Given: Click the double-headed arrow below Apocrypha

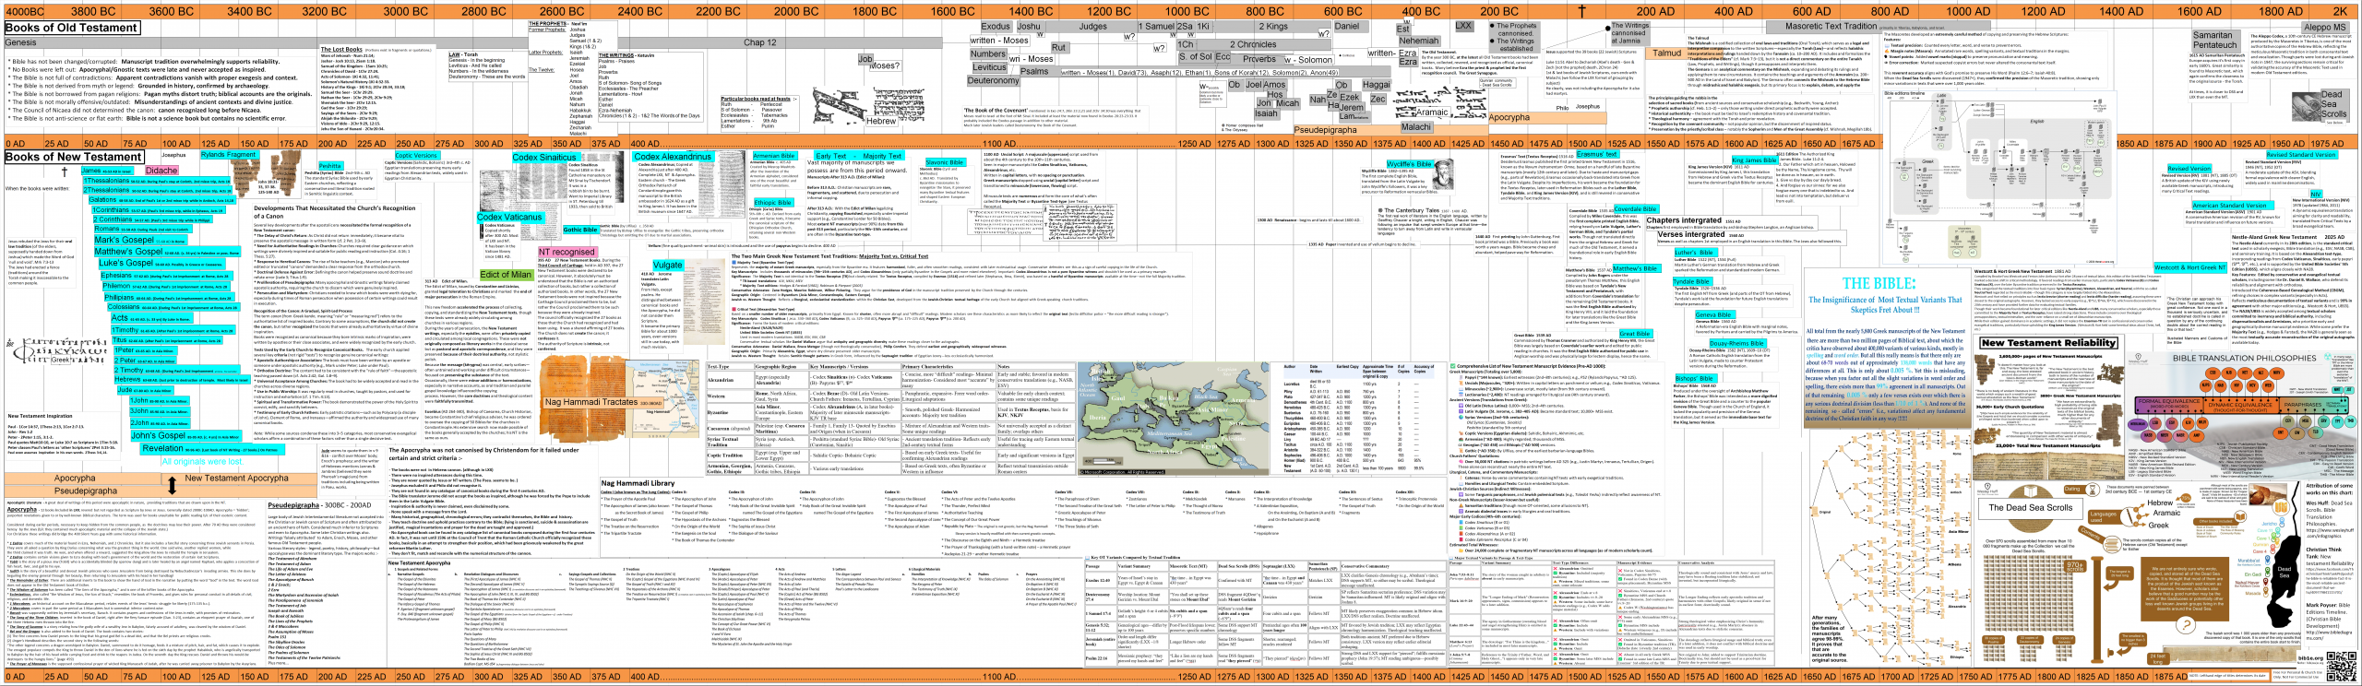Looking at the screenshot, I should 172,484.
